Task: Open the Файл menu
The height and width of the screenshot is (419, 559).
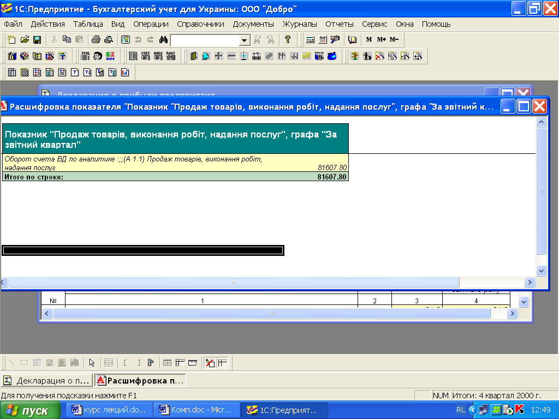Action: [13, 24]
